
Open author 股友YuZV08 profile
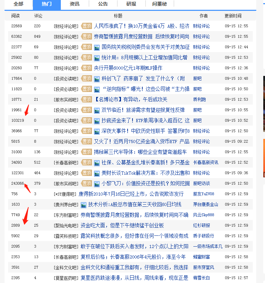[x=203, y=194]
